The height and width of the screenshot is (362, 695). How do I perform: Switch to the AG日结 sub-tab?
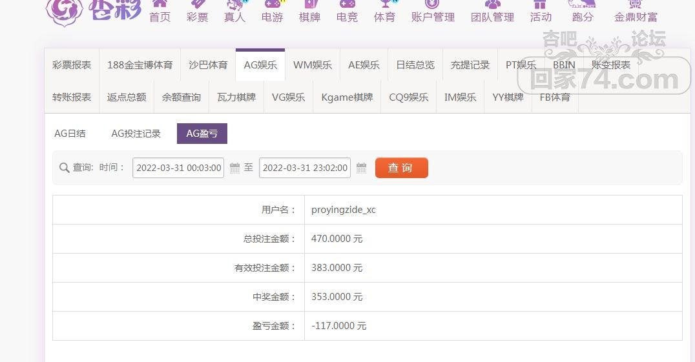[x=70, y=134]
